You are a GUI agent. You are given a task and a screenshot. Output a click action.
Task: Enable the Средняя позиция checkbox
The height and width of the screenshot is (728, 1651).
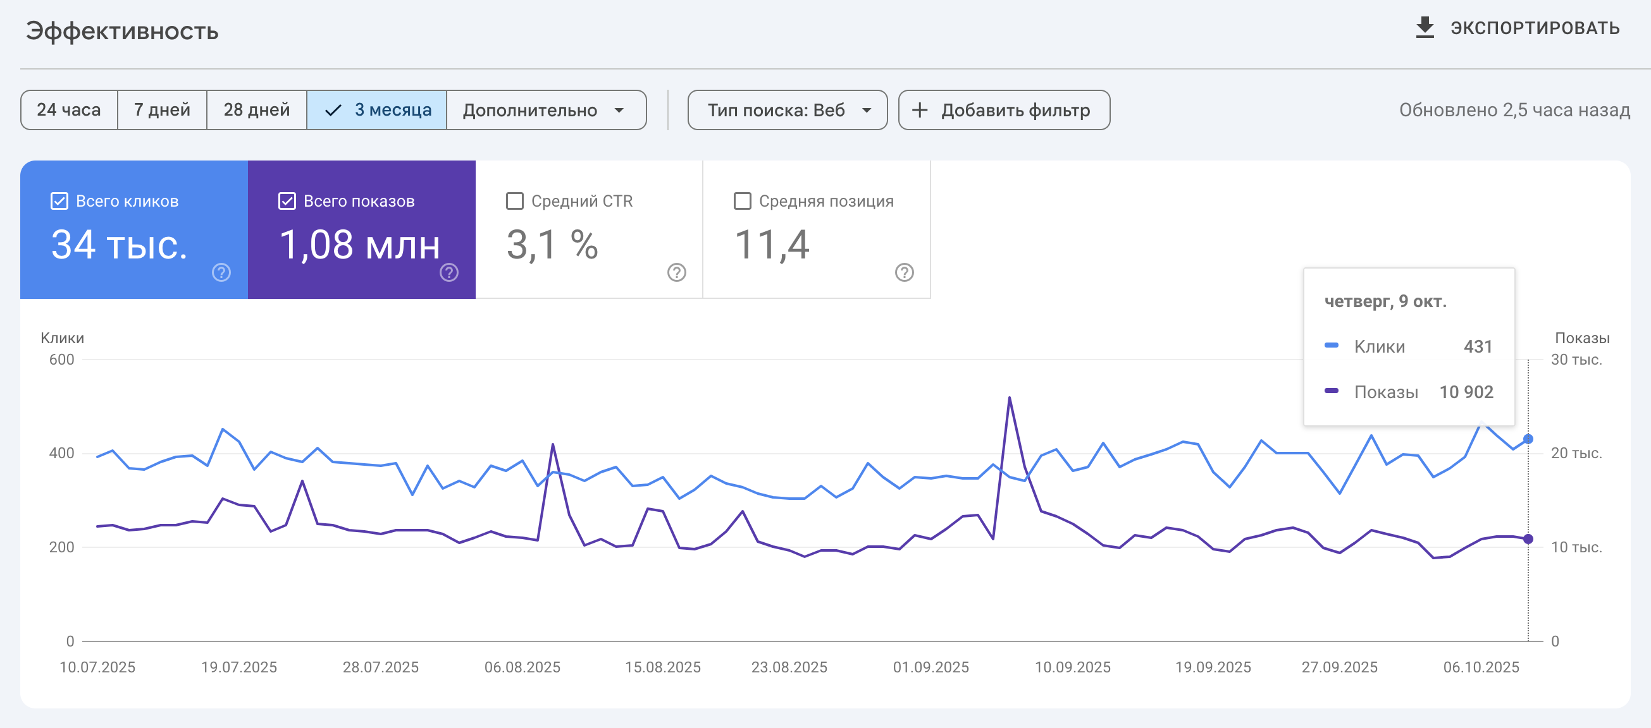[741, 201]
